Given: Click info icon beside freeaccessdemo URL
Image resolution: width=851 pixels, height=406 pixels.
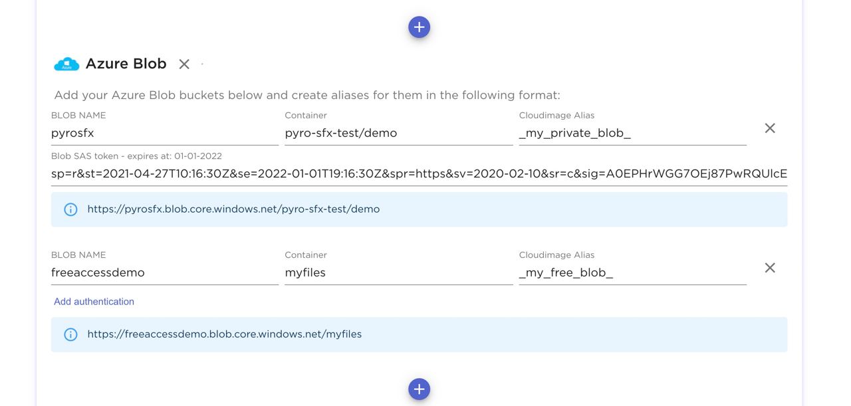Looking at the screenshot, I should pos(70,334).
